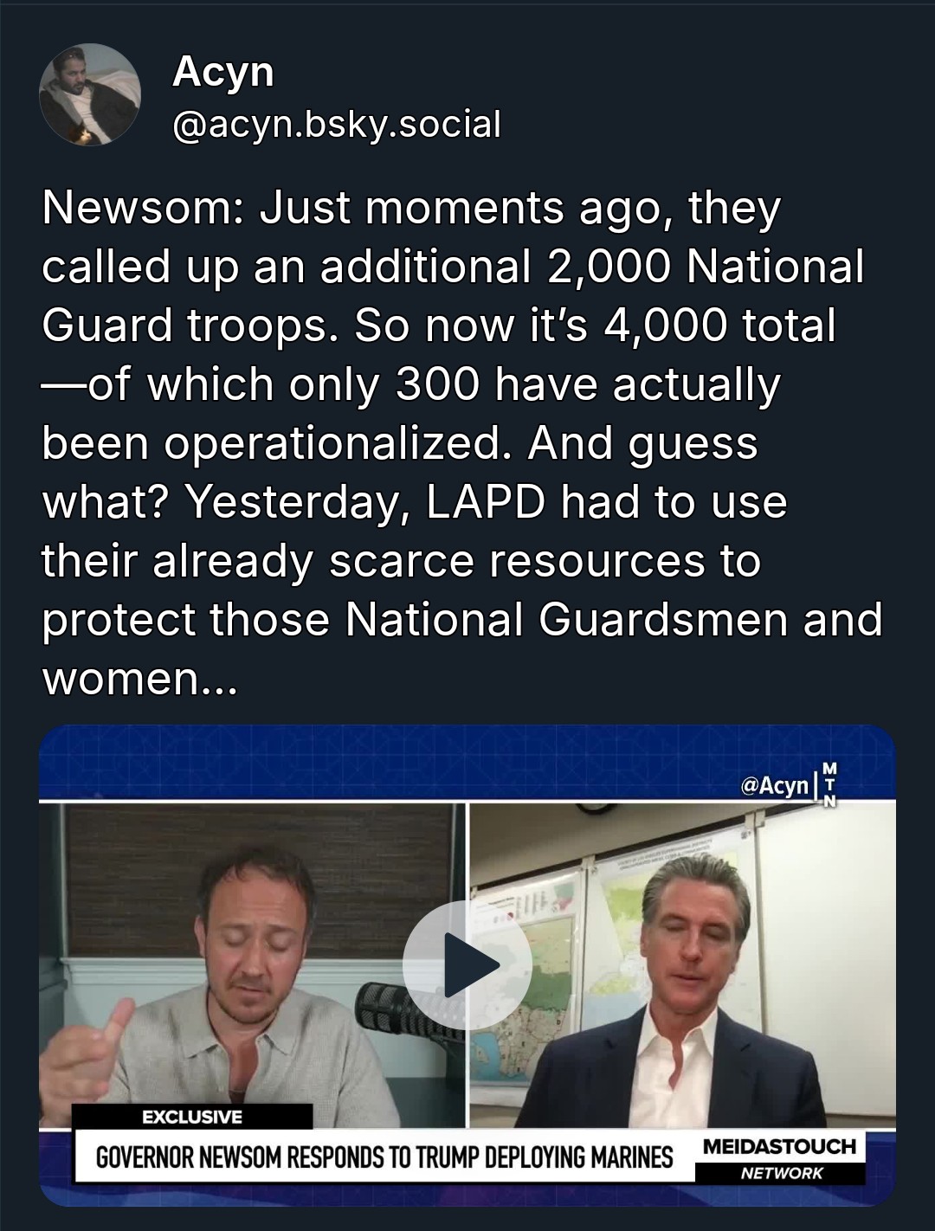The height and width of the screenshot is (1231, 935).
Task: Select the headline banner about deploying Marines
Action: tap(384, 1157)
